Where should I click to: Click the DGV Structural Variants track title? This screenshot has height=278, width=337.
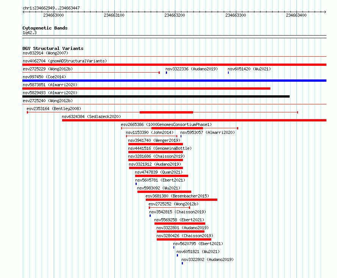coord(53,48)
